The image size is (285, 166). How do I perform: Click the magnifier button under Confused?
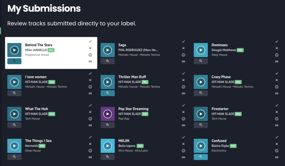pyautogui.click(x=201, y=157)
